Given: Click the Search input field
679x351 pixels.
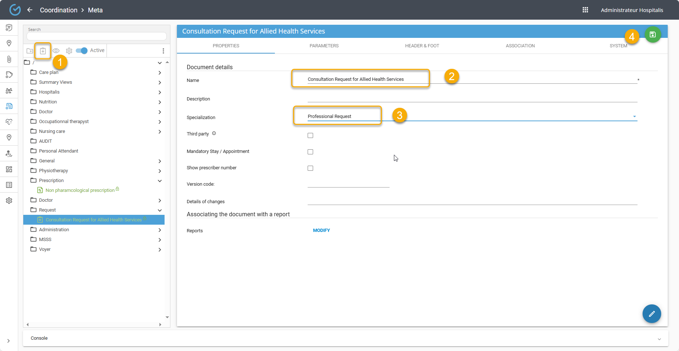Looking at the screenshot, I should [96, 36].
